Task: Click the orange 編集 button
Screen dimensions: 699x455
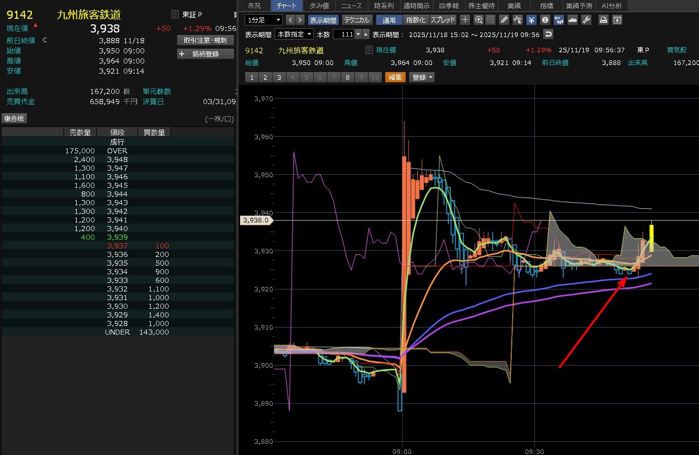Action: point(395,77)
